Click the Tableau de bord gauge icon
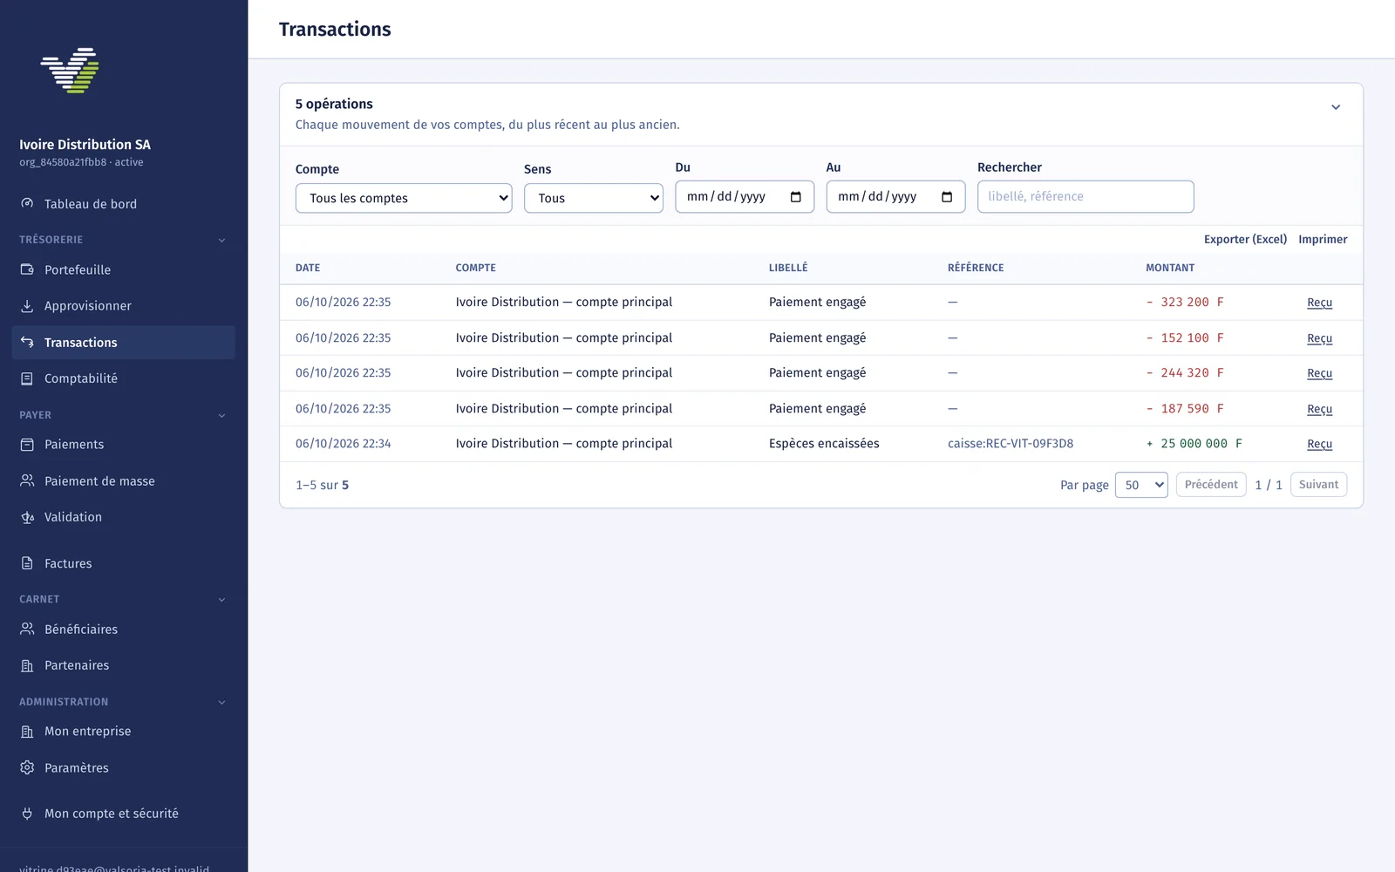The image size is (1395, 872). pyautogui.click(x=27, y=203)
